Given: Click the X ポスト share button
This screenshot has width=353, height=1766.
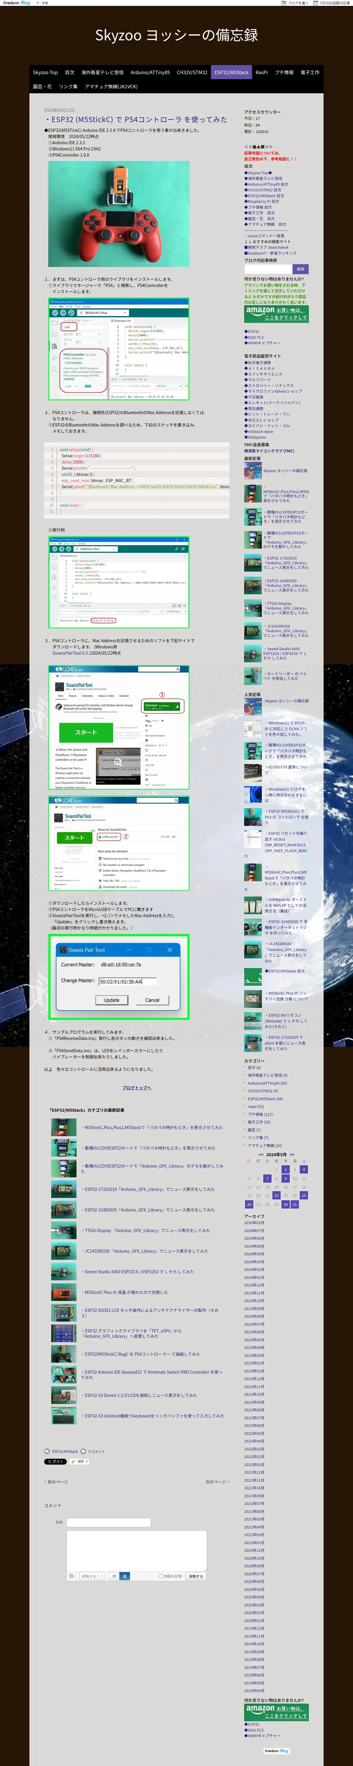Looking at the screenshot, I should (x=56, y=1461).
